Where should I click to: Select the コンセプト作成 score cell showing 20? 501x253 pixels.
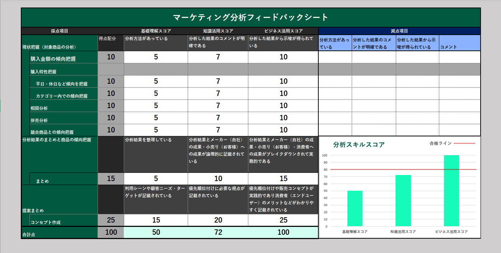click(x=218, y=220)
